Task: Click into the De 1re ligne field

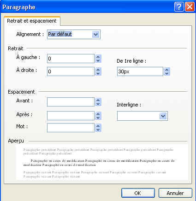Action: 140,71
